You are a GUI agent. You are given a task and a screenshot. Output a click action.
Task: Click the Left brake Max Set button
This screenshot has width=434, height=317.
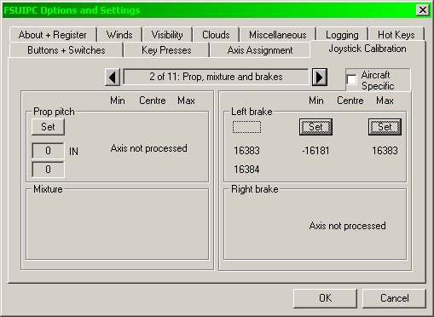point(385,127)
